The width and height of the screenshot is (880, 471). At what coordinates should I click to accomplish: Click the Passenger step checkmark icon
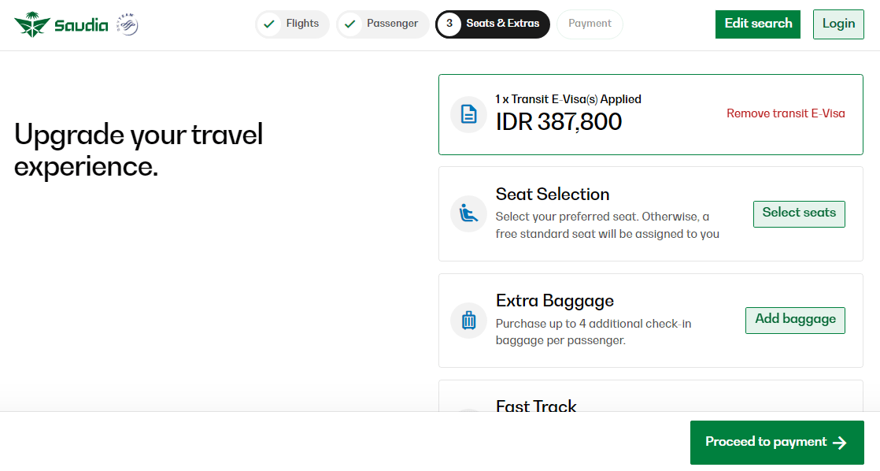pos(349,24)
